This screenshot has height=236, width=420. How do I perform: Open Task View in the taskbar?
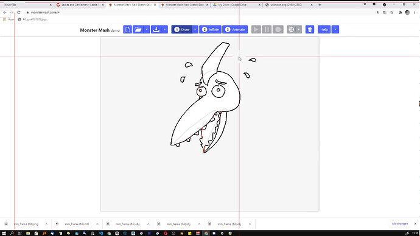[x=19, y=234]
